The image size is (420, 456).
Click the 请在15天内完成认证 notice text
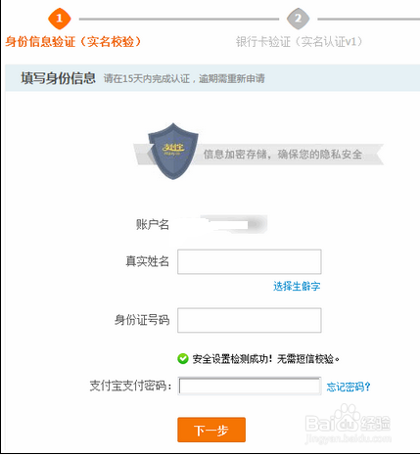click(184, 78)
